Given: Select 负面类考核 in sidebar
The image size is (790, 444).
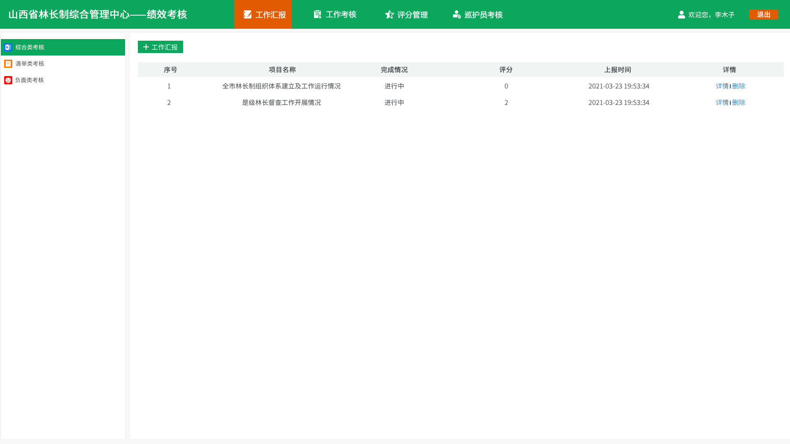Looking at the screenshot, I should pyautogui.click(x=30, y=80).
